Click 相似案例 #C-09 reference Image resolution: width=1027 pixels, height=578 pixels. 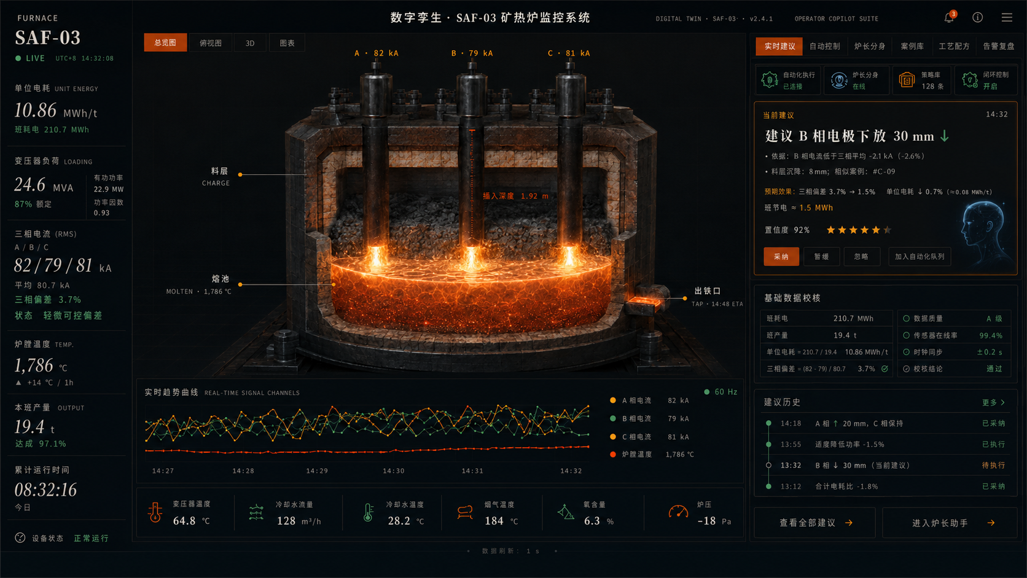tap(865, 171)
